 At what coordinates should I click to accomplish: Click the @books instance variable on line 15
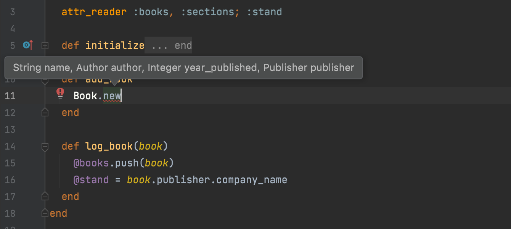tap(91, 163)
